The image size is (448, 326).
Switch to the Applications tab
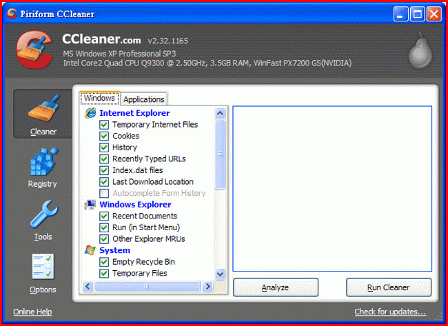[144, 99]
